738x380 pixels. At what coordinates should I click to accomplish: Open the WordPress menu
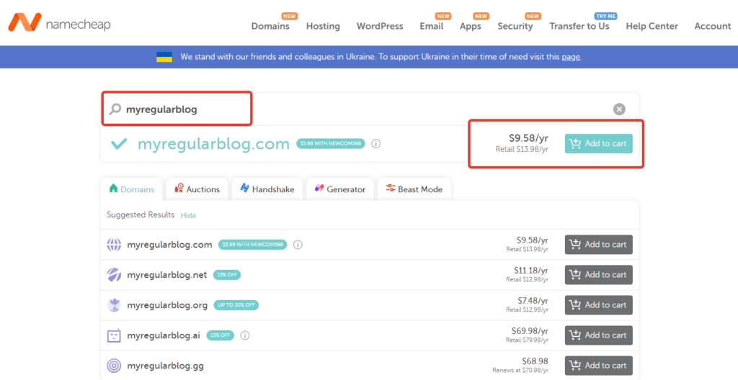pos(380,27)
